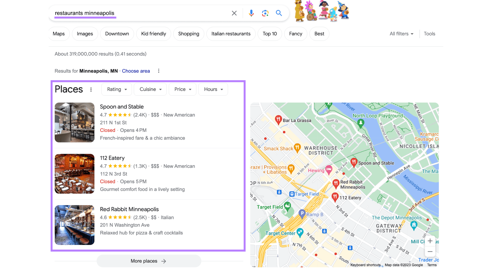Click the Choose area link
Image resolution: width=492 pixels, height=277 pixels.
136,71
